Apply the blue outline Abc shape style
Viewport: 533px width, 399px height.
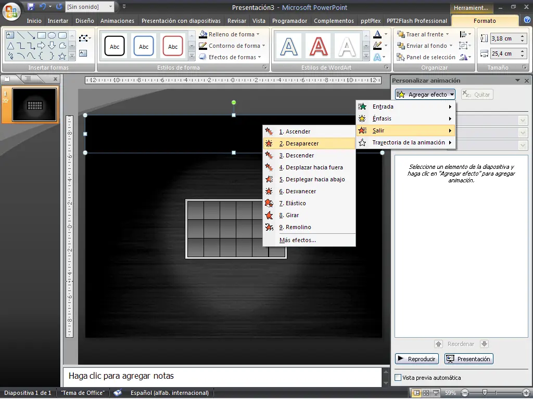144,46
